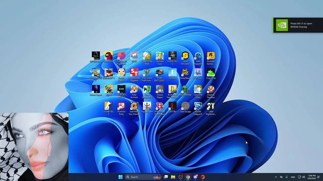This screenshot has height=181, width=323.
Task: Click the Shift Happens icon
Action: click(x=198, y=58)
